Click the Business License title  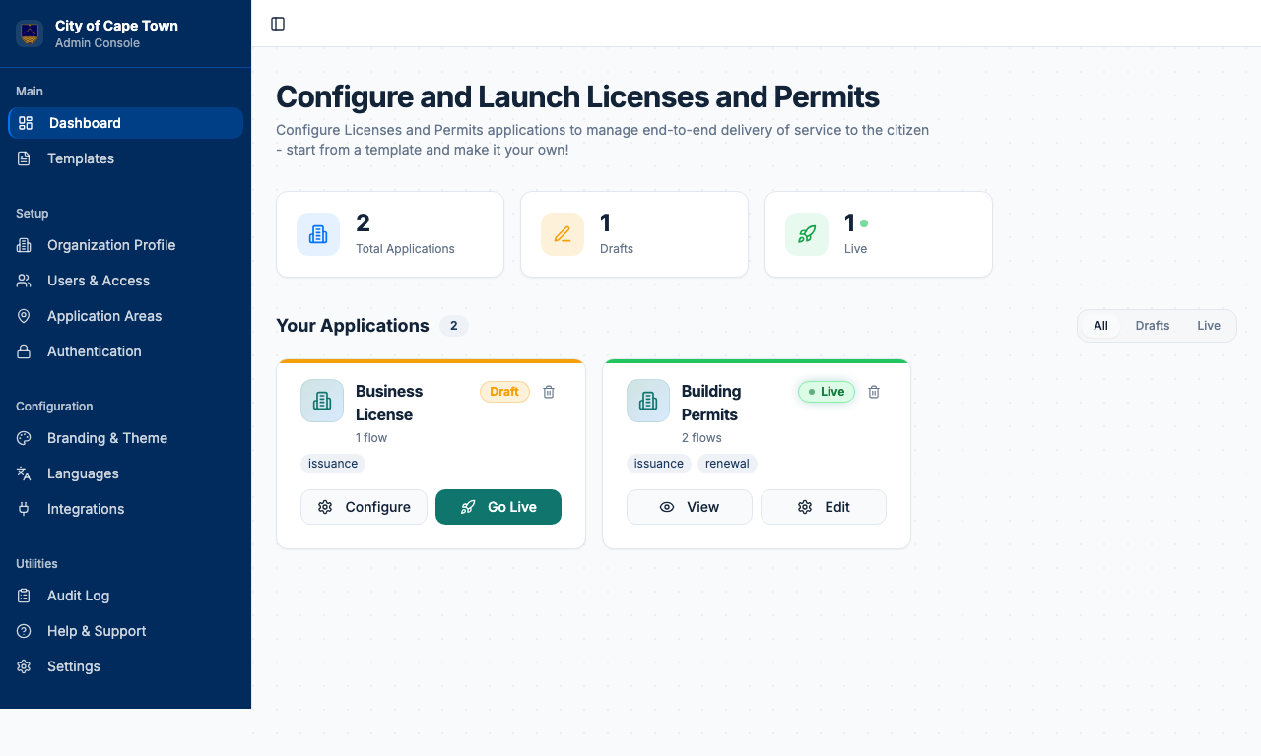click(389, 403)
